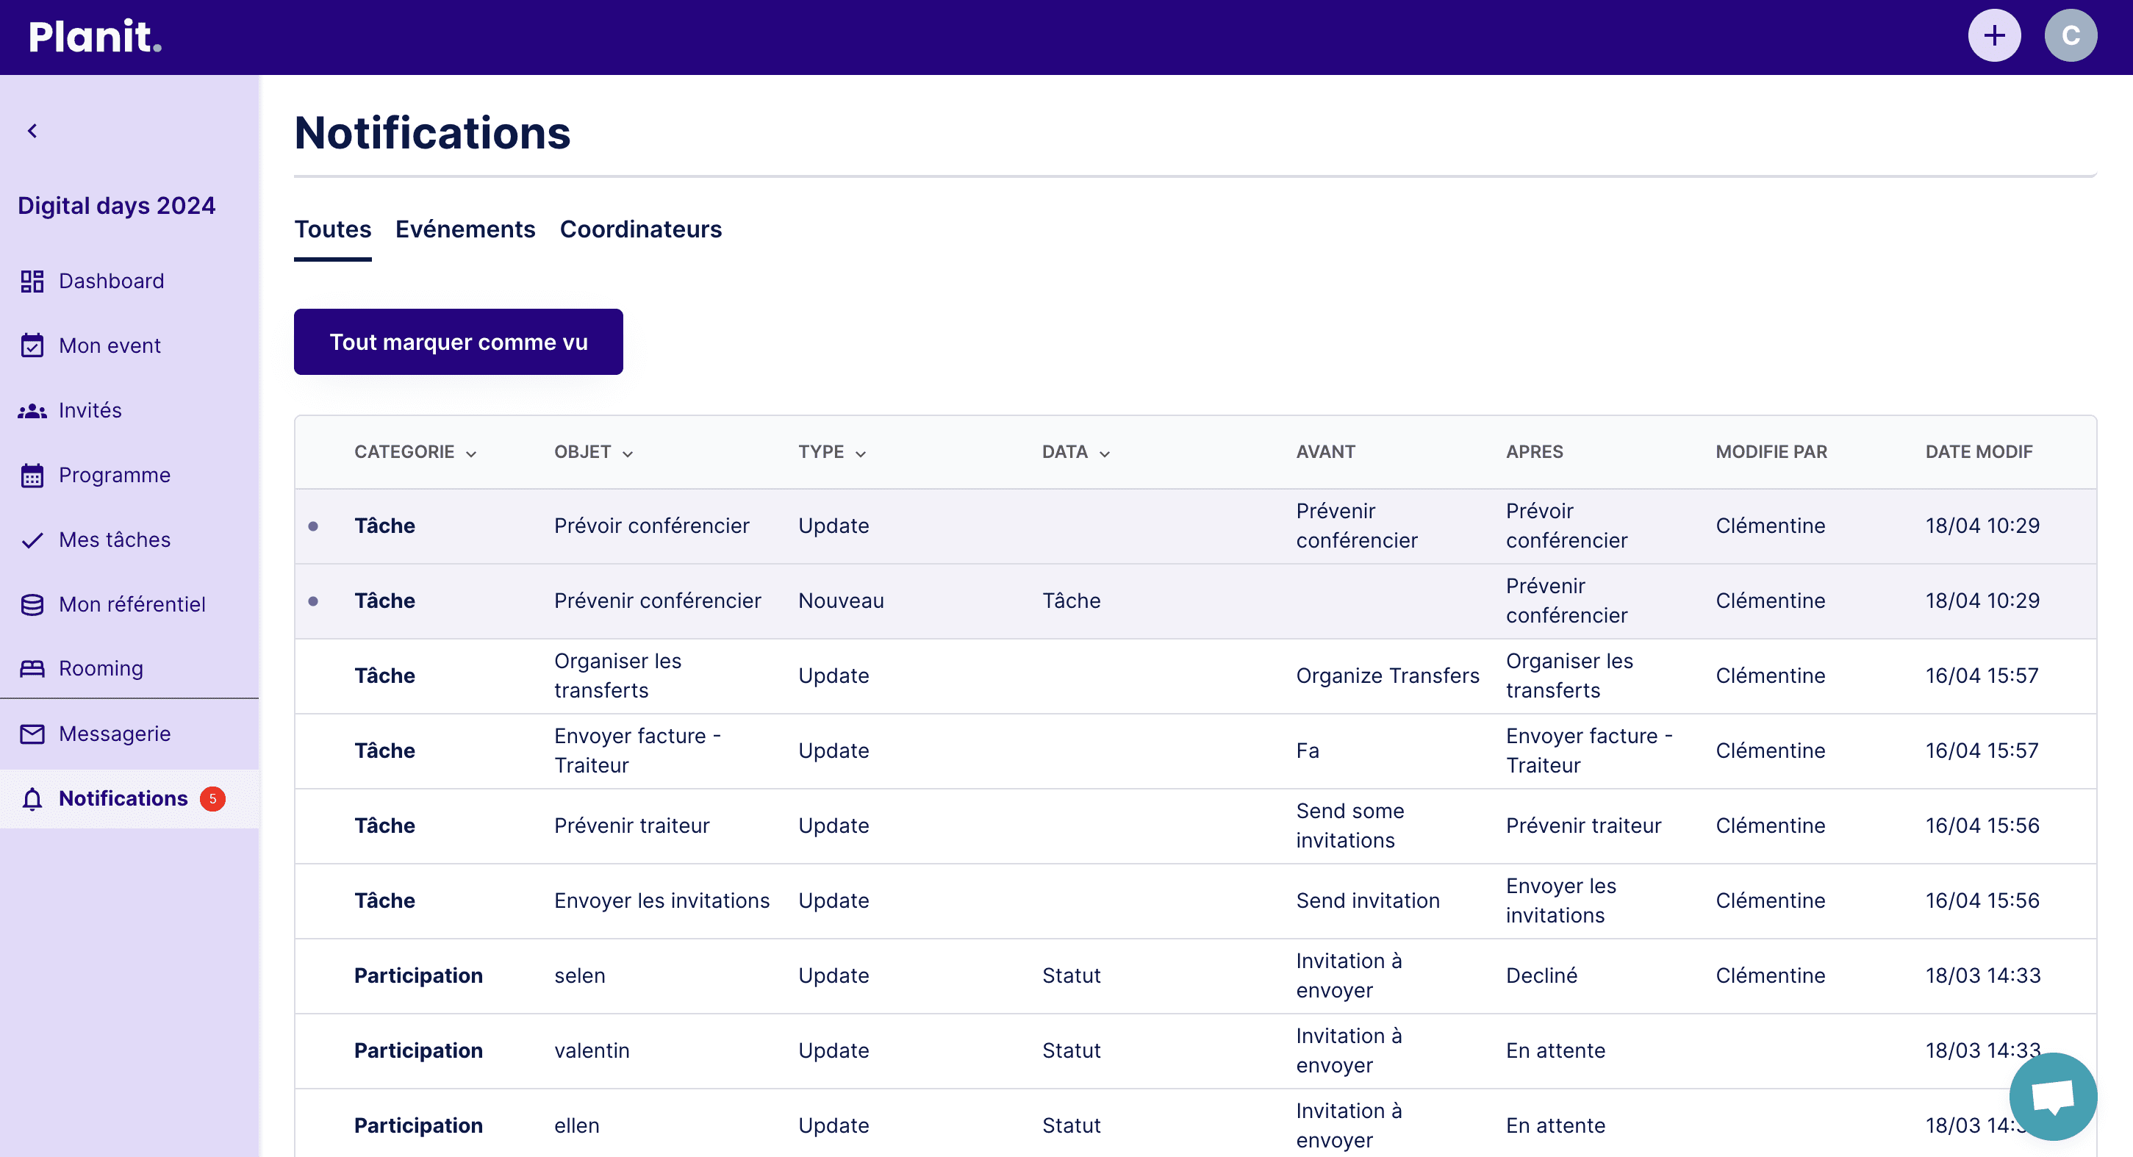Click the MODIFIE PAR column header
The width and height of the screenshot is (2133, 1157).
pyautogui.click(x=1771, y=452)
